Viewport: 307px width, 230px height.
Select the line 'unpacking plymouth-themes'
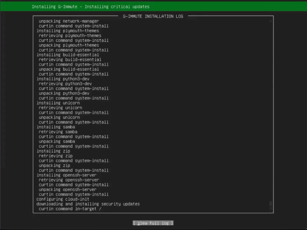tap(69, 45)
